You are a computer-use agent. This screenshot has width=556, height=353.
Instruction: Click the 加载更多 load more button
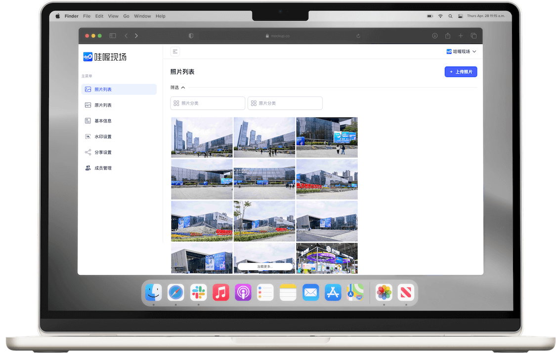[x=264, y=267]
